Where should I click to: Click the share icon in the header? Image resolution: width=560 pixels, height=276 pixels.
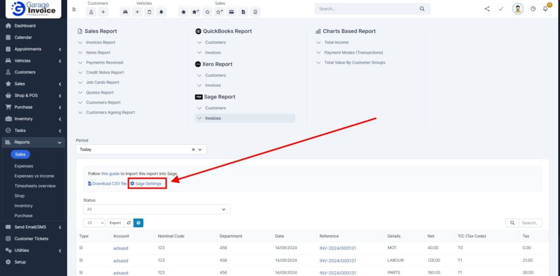point(487,9)
